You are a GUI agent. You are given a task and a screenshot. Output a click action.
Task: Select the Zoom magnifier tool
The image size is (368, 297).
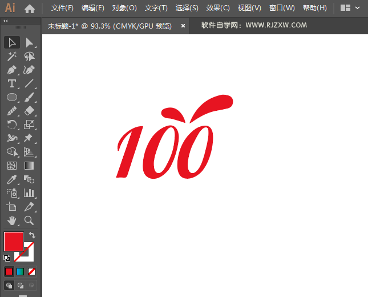click(29, 220)
